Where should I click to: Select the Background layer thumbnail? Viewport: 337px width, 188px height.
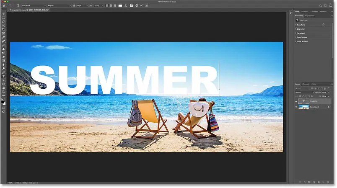pyautogui.click(x=303, y=107)
